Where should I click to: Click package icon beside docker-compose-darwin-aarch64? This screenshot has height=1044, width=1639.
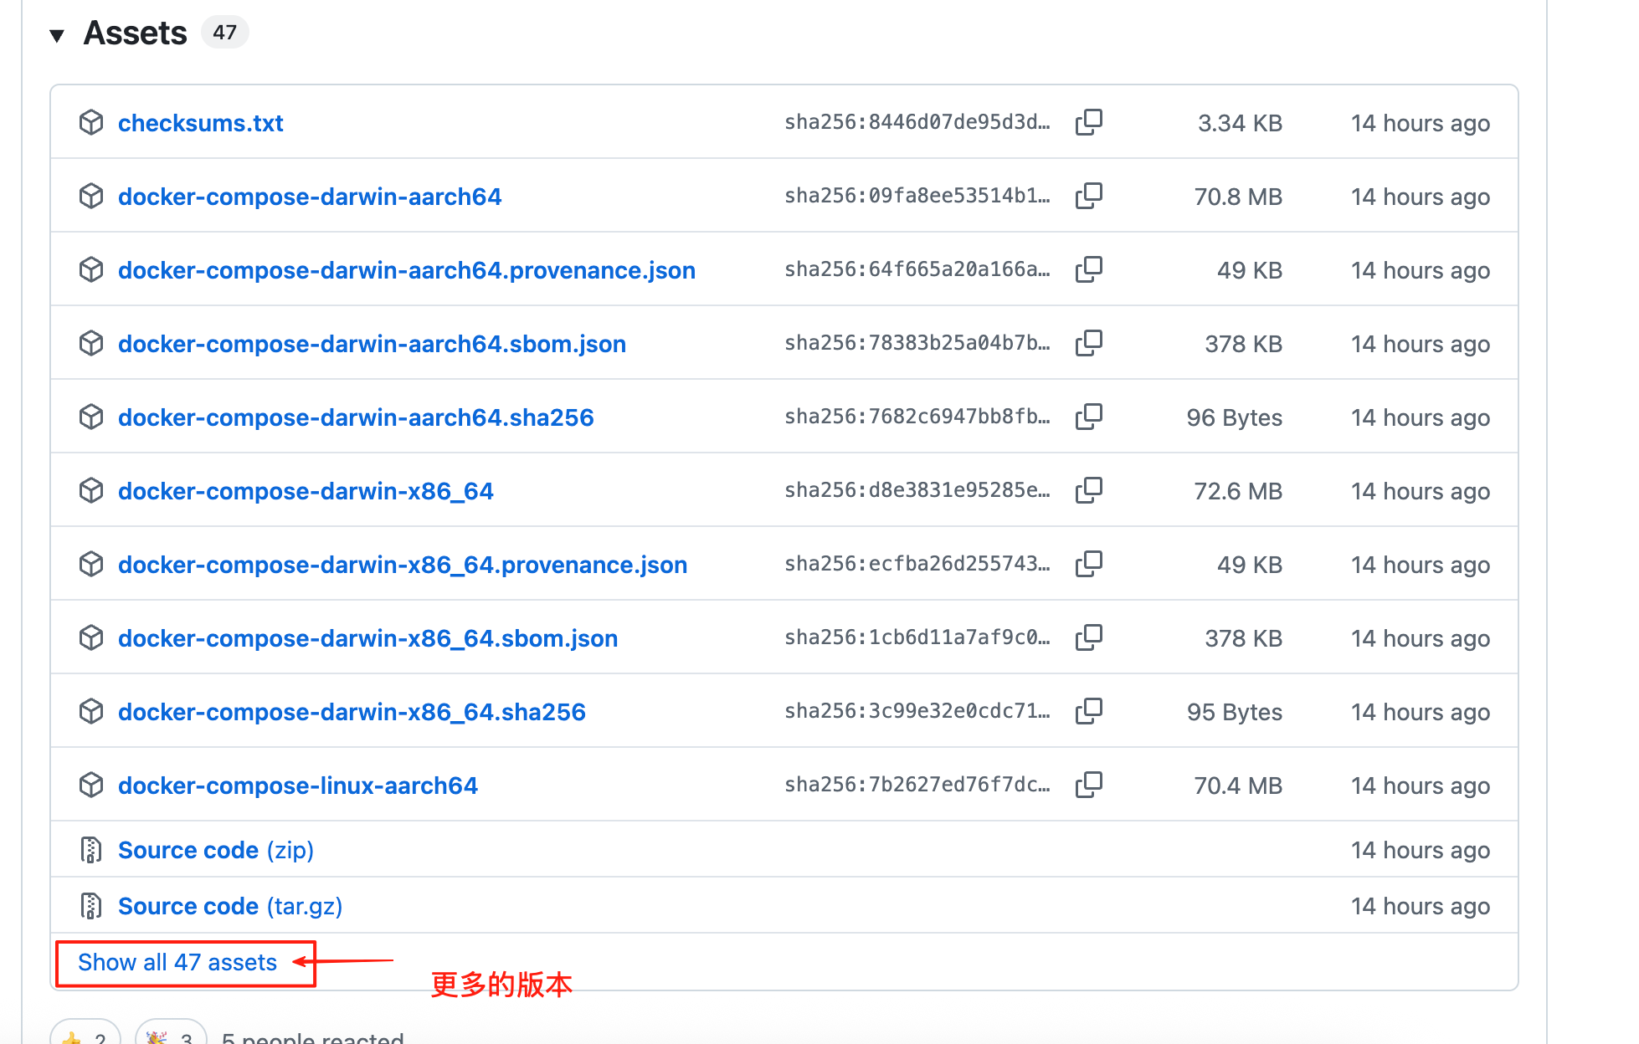tap(91, 196)
